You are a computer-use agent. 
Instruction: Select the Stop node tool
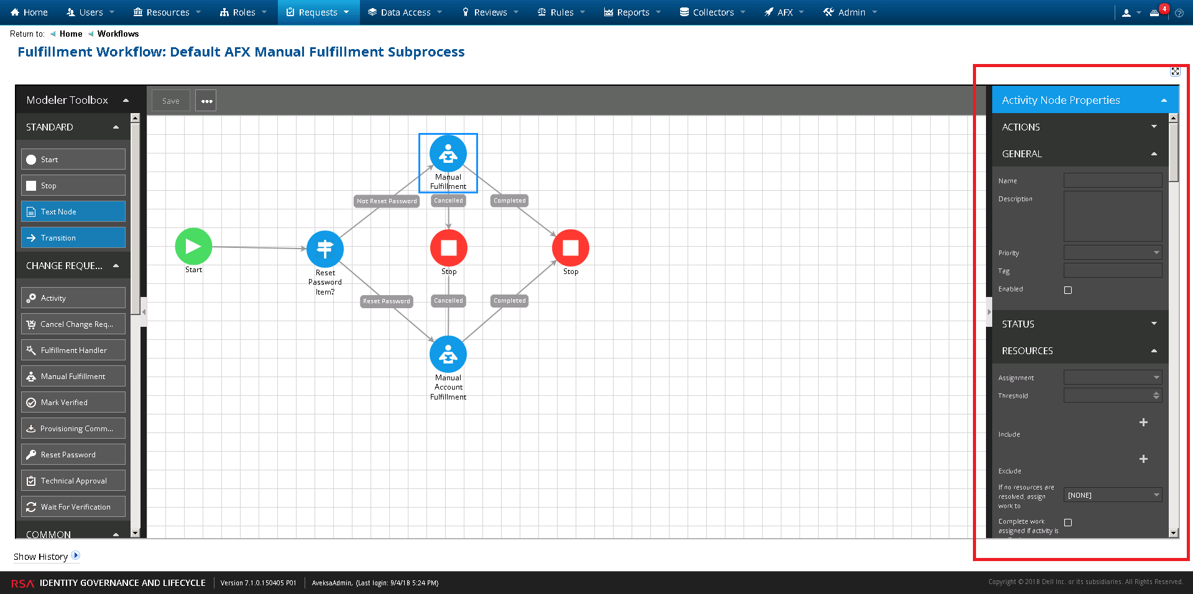[x=73, y=185]
